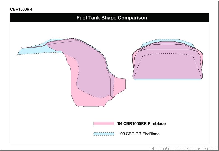Screen dimensions: 219x151
Task: Click the right pink bulge of rear-view tank
Action: [x=201, y=58]
